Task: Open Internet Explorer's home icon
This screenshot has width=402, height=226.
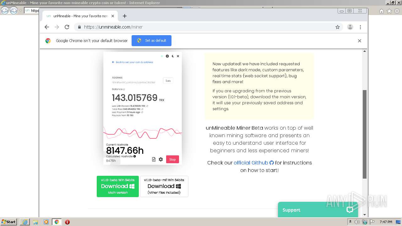Action: pyautogui.click(x=381, y=11)
